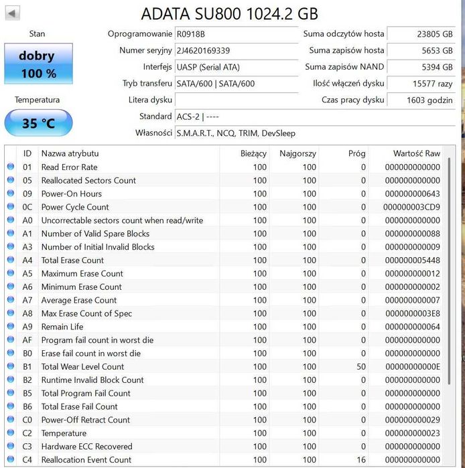This screenshot has width=465, height=468.
Task: Click the Oprogramowanie field R0918B
Action: (237, 34)
